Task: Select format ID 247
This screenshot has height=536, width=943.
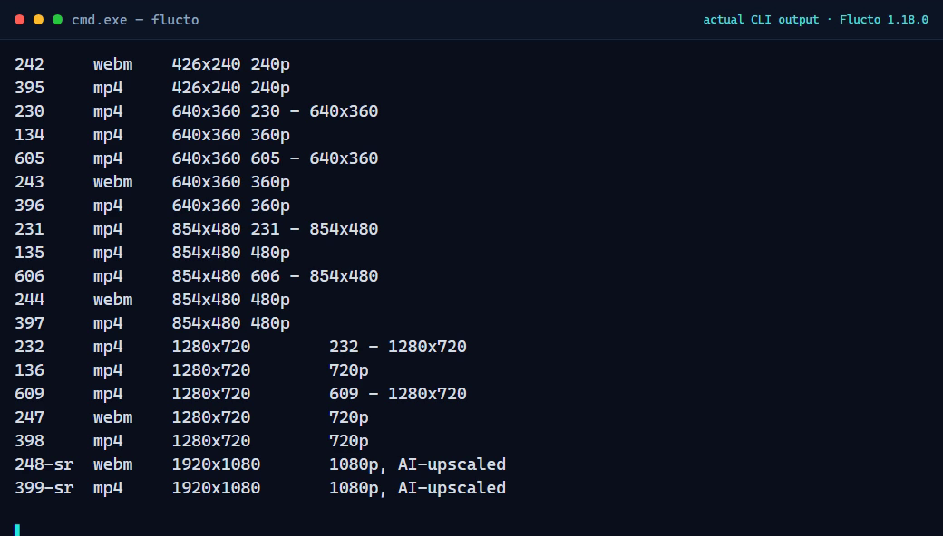Action: (x=29, y=417)
